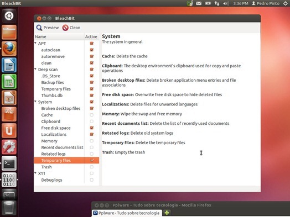Open System Settings launcher icon
Image resolution: width=290 pixels, height=217 pixels.
click(9, 147)
